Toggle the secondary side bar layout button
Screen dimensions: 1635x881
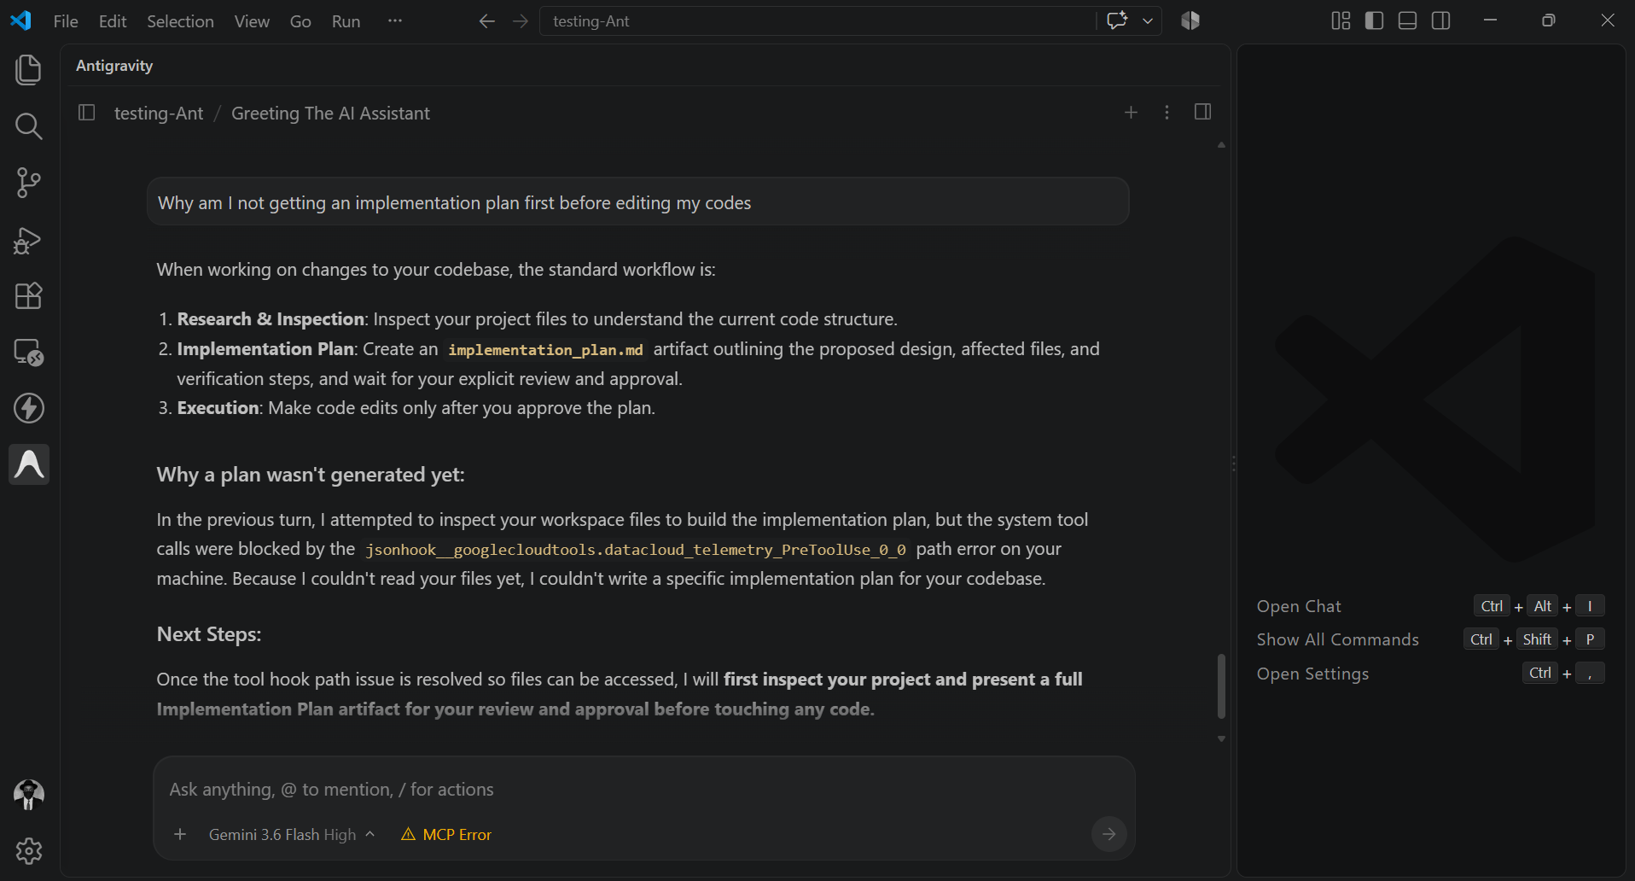coord(1441,20)
